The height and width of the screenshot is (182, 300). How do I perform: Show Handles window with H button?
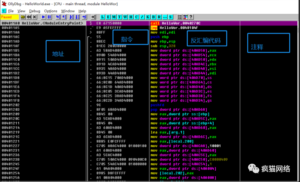(131, 17)
